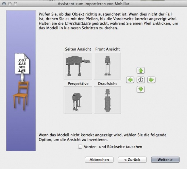The image size is (187, 169).
Task: Click the Abbrechen button
Action: pyautogui.click(x=99, y=159)
